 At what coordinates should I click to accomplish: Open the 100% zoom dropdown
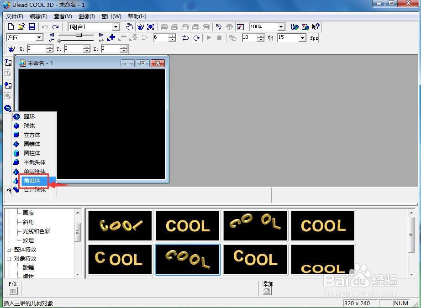(281, 27)
